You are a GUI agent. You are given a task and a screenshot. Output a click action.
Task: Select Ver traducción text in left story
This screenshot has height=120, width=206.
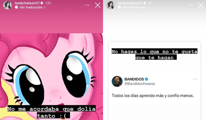pos(31,7)
